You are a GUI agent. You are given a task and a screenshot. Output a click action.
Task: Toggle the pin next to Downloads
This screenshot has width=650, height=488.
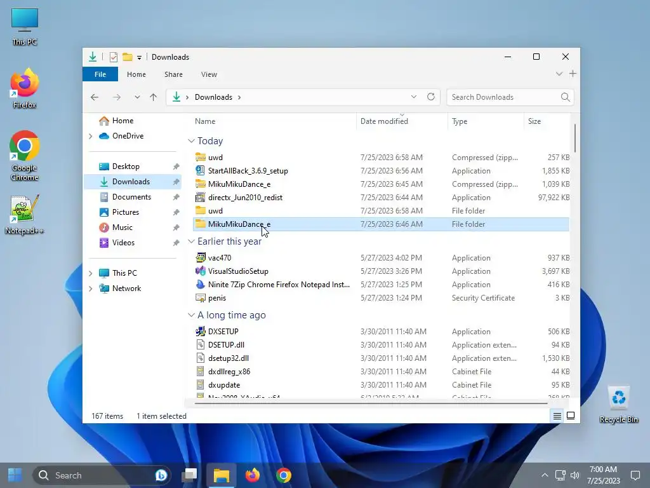[x=176, y=182]
